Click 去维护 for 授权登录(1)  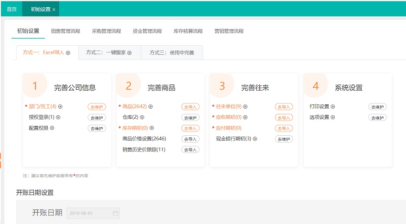tap(97, 118)
